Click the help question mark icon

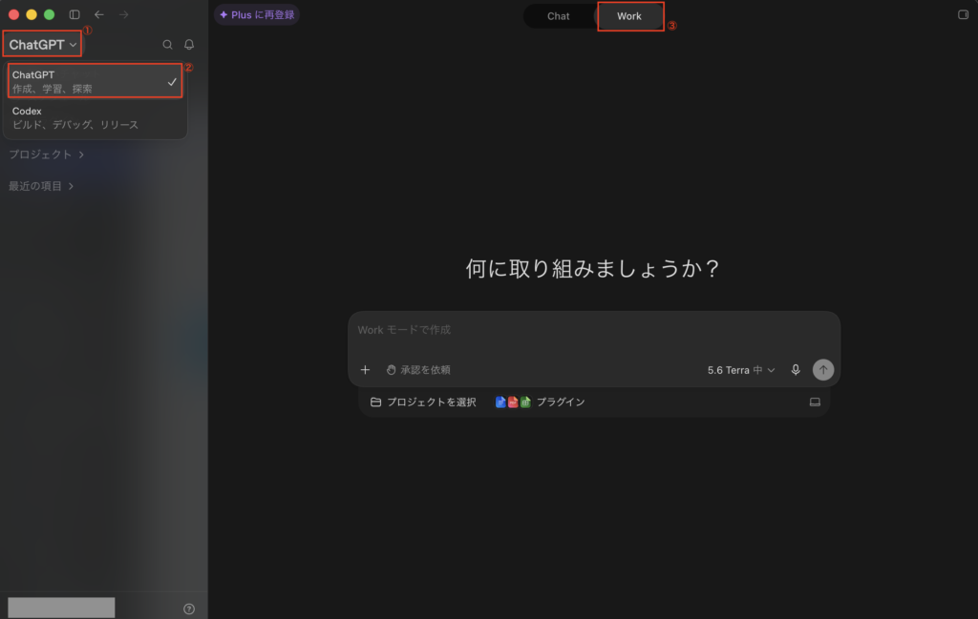pos(189,609)
